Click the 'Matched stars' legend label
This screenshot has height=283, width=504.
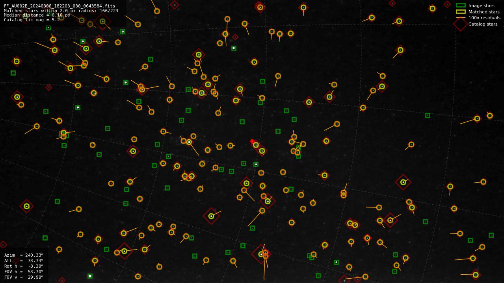[x=484, y=12]
